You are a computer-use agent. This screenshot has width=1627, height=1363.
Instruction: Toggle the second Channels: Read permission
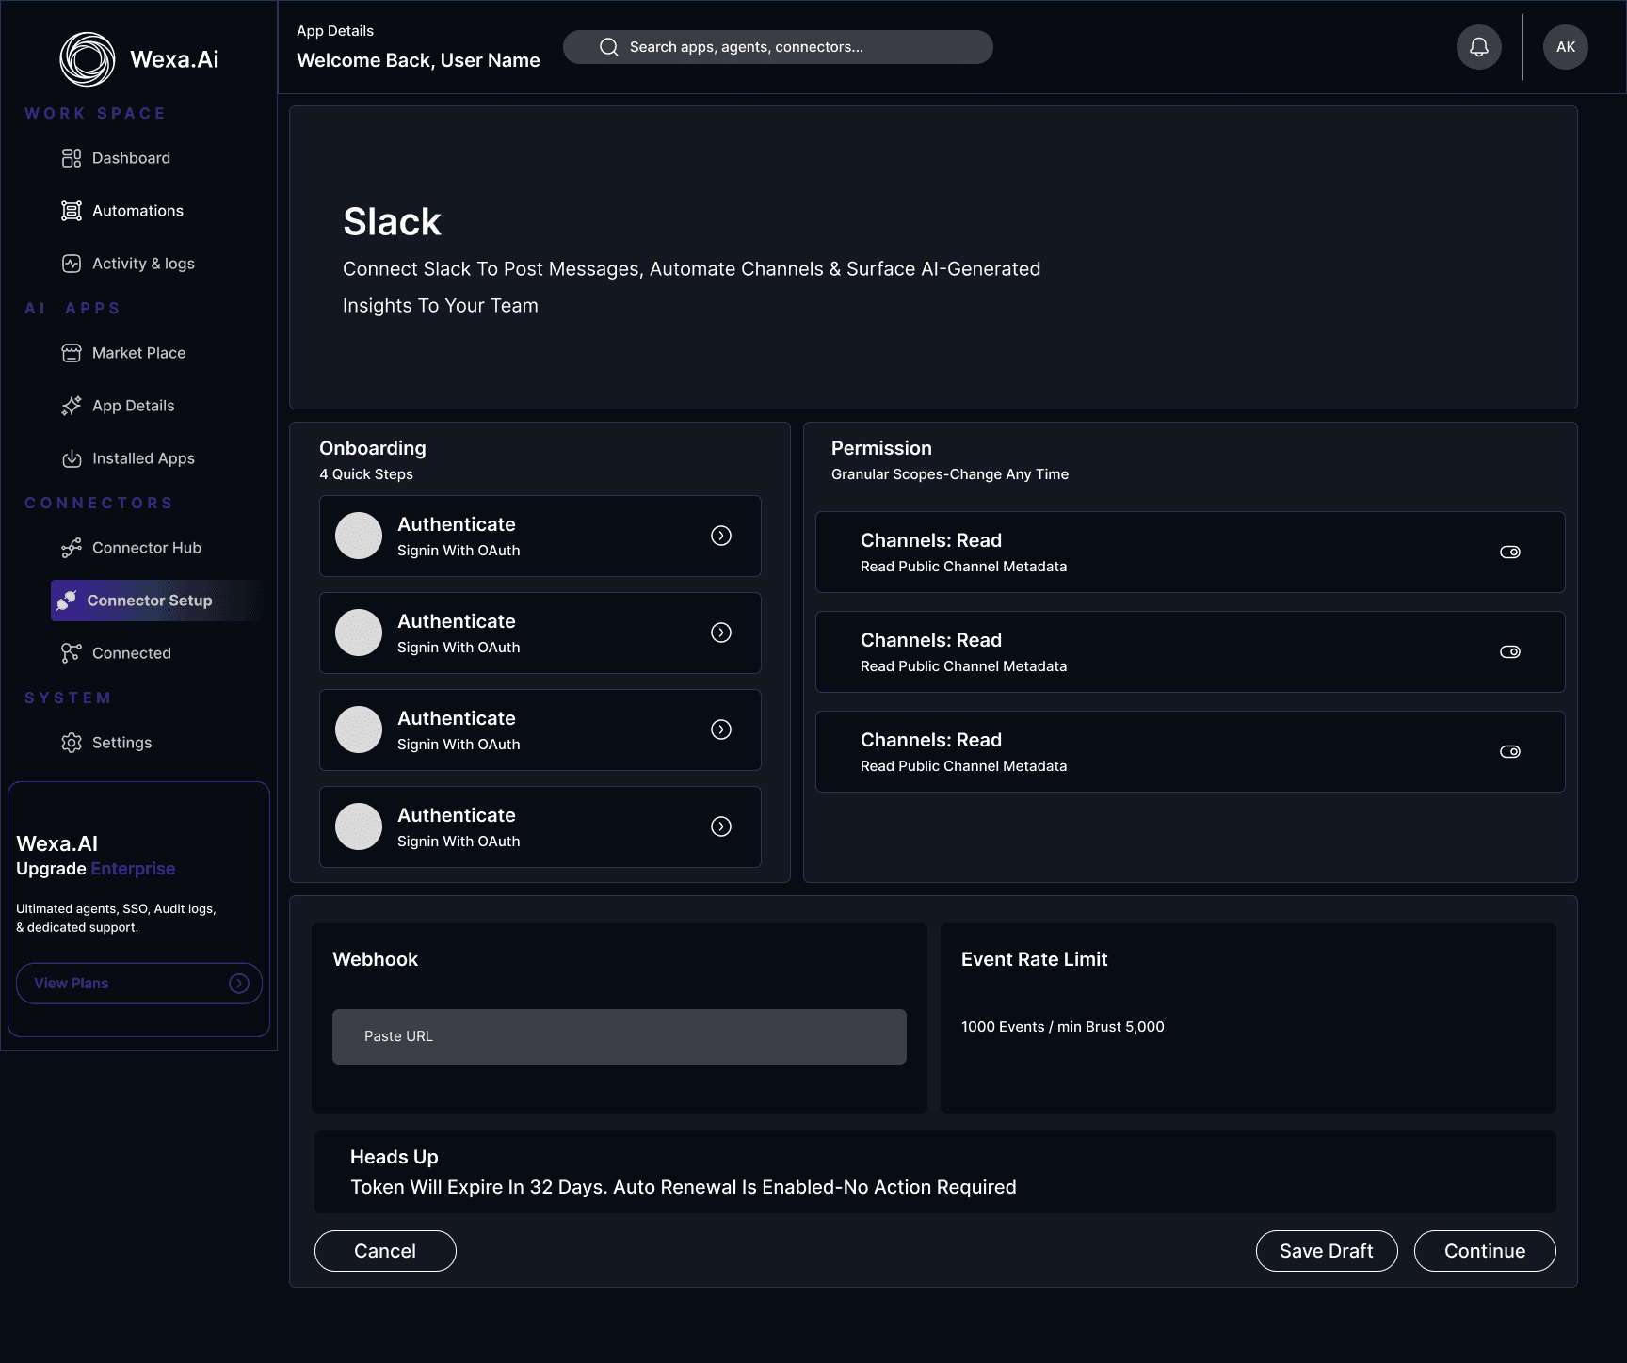click(1510, 652)
